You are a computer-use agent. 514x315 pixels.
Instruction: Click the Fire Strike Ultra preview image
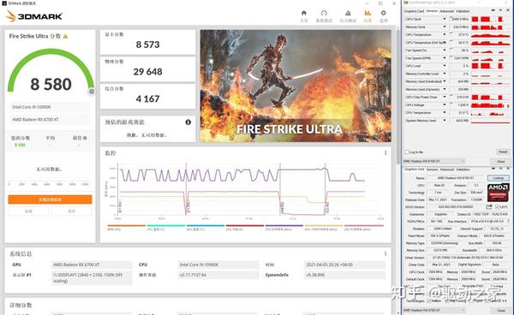pyautogui.click(x=296, y=86)
